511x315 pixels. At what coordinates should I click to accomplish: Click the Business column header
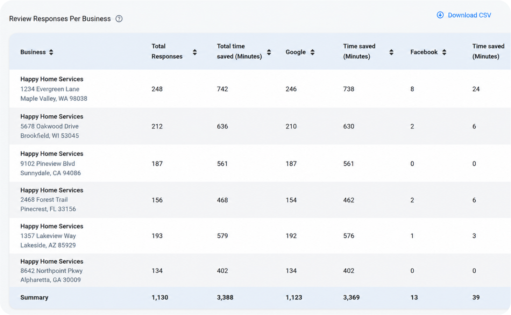point(33,52)
